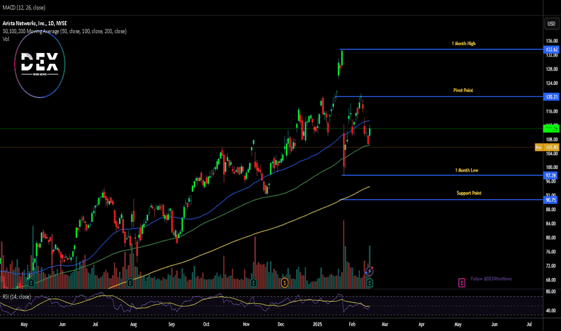Click the Sep label on the time axis
Image resolution: width=561 pixels, height=331 pixels.
pos(172,324)
